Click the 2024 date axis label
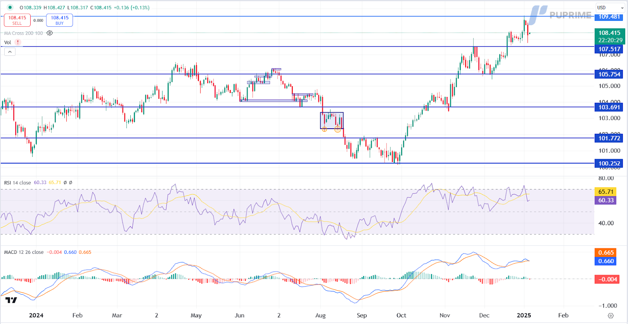Viewport: 628px width, 324px height. coord(36,315)
